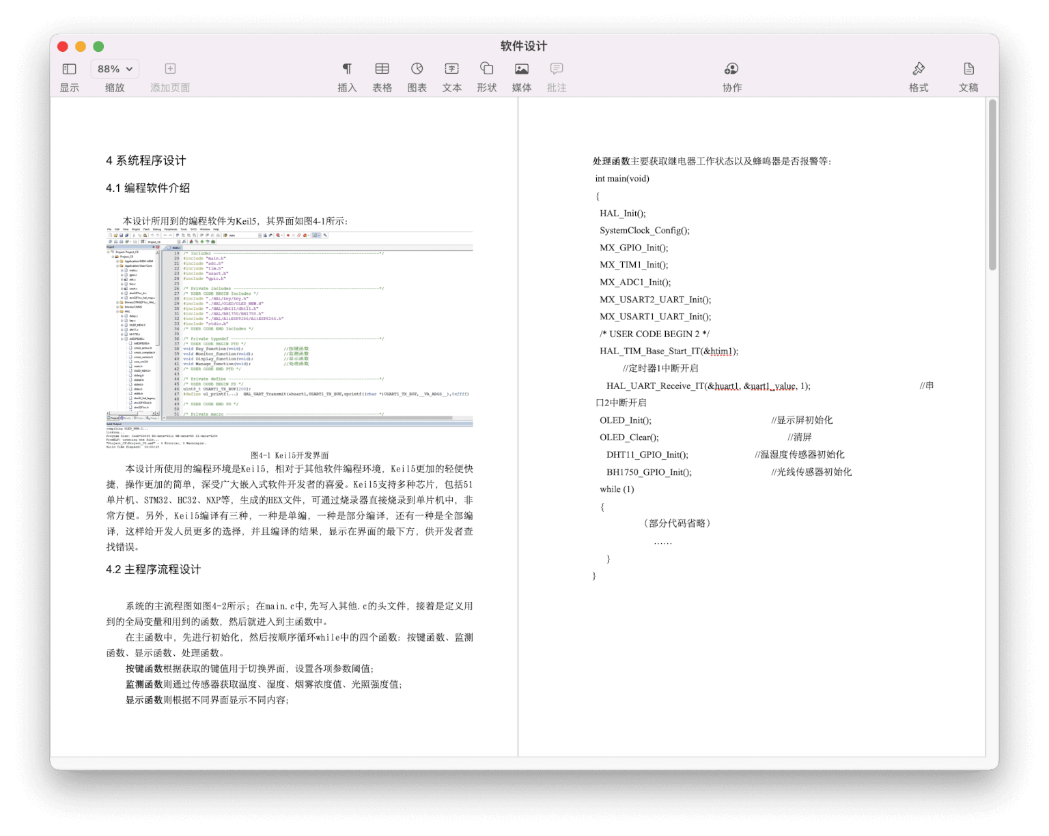Click the caption 图4-1 Keil5开发界面
This screenshot has height=836, width=1049.
290,455
